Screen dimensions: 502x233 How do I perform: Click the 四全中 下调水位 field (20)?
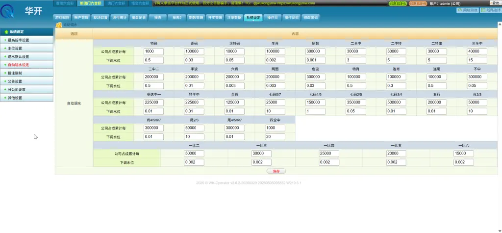pos(275,137)
